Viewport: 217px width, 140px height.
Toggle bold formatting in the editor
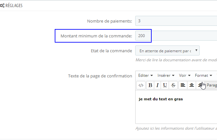[x=150, y=85]
